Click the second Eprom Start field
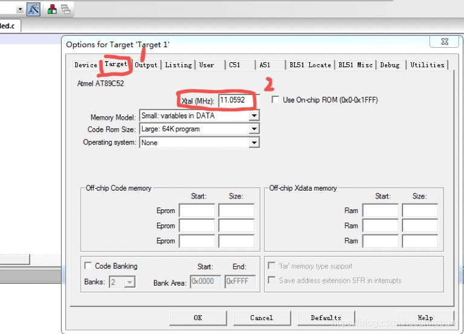The width and height of the screenshot is (464, 334). coord(197,226)
